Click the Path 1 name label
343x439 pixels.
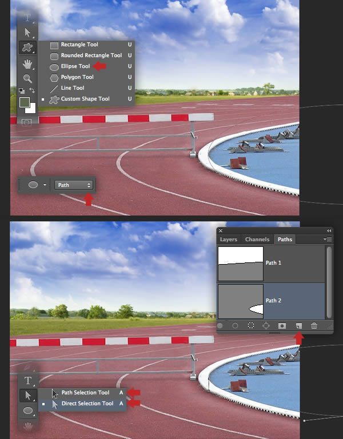tap(273, 262)
